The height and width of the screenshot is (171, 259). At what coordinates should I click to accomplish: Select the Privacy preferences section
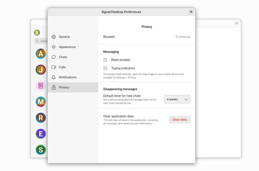[73, 87]
